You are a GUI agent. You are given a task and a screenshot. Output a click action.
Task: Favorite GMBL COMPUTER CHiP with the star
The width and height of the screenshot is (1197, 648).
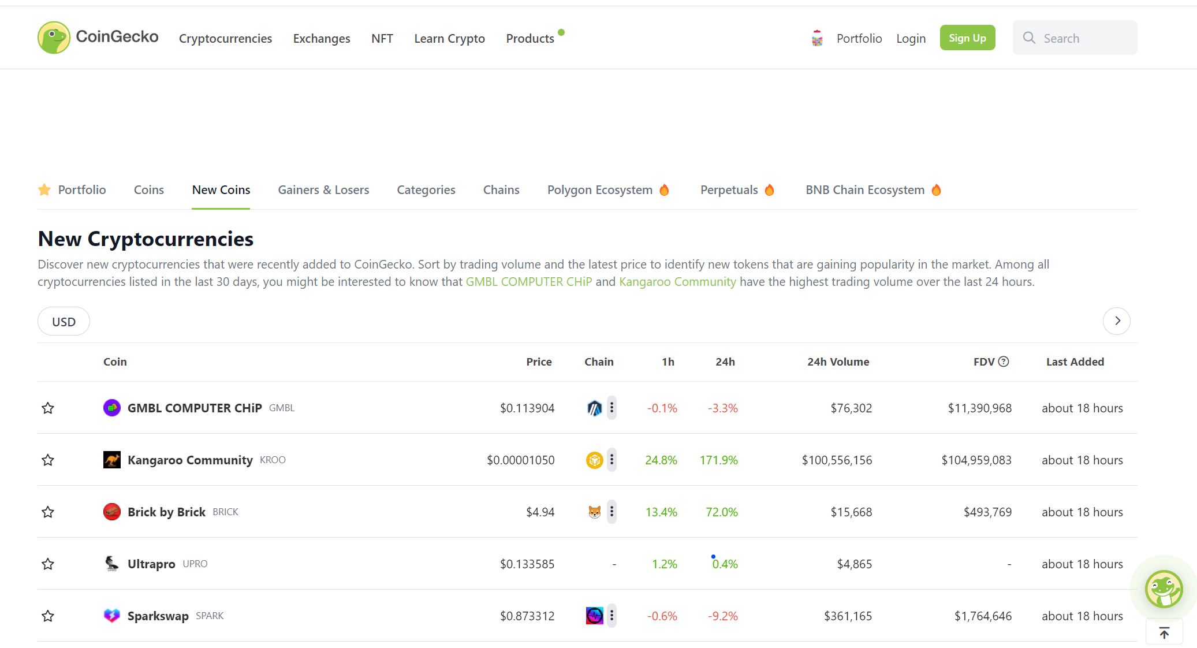click(x=48, y=408)
